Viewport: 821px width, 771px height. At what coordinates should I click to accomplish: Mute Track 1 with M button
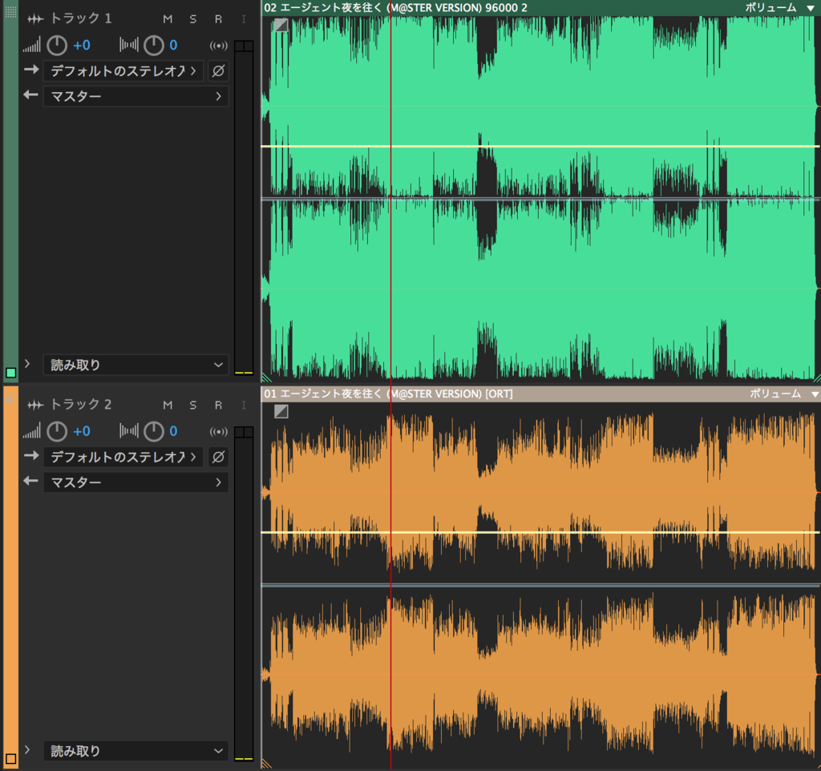168,19
